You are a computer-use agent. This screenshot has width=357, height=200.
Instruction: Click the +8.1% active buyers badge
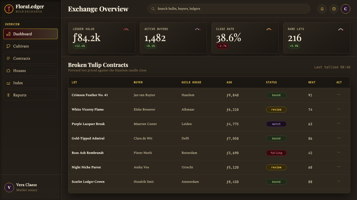coord(151,46)
